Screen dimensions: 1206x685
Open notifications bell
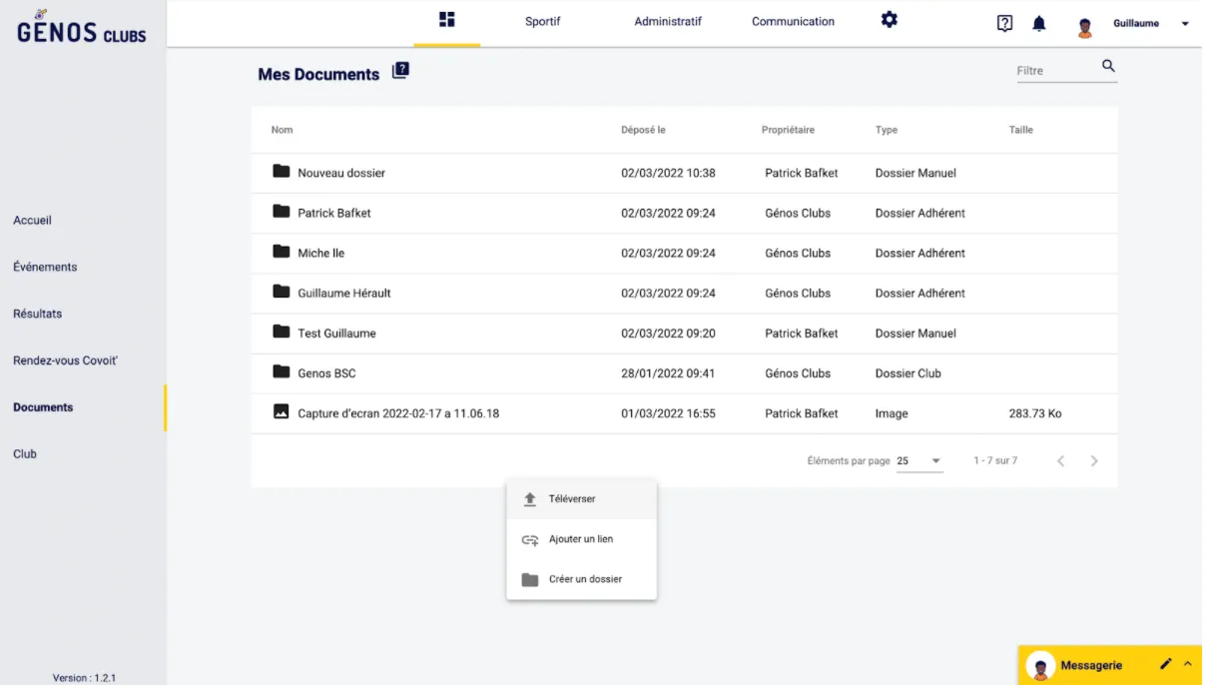(1038, 23)
